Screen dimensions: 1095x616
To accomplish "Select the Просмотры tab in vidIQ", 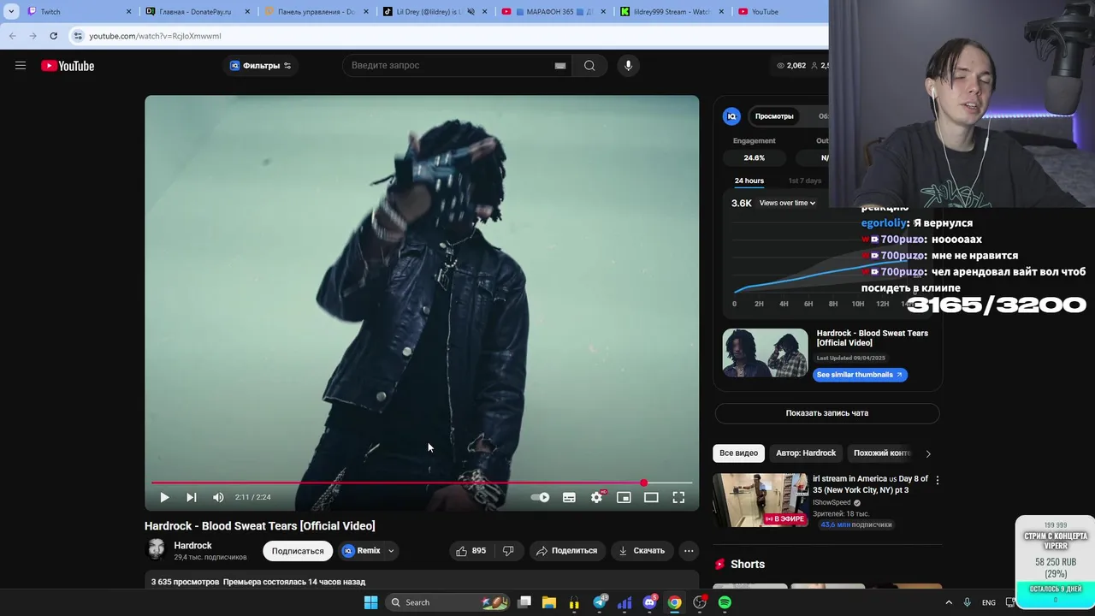I will click(x=774, y=116).
